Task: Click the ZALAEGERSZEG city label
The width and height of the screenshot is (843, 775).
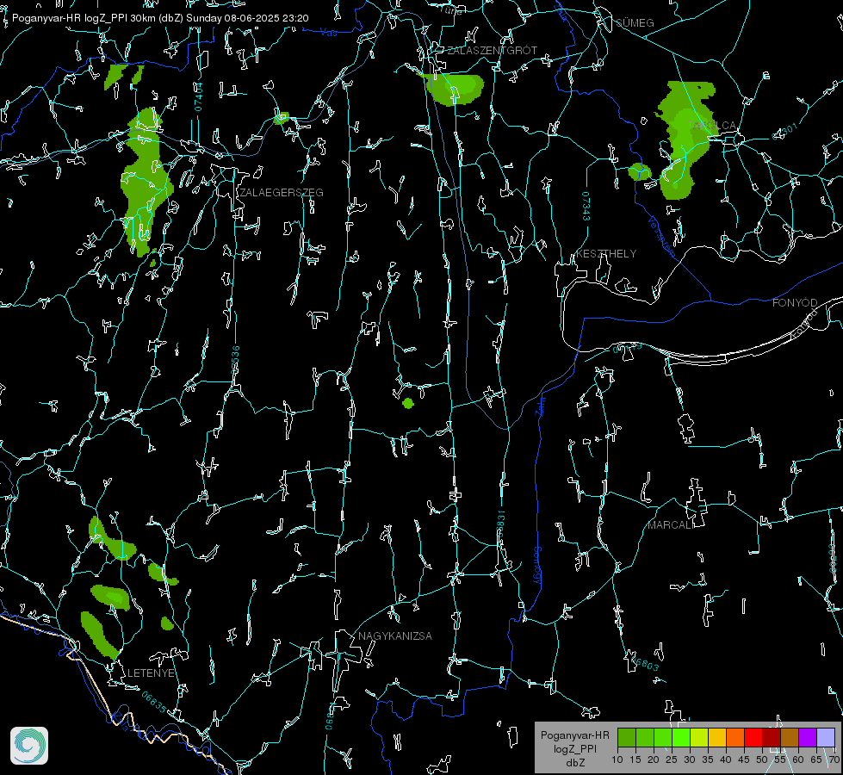Action: pyautogui.click(x=282, y=193)
